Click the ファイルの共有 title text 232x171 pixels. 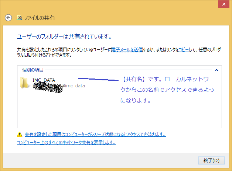tap(40, 18)
